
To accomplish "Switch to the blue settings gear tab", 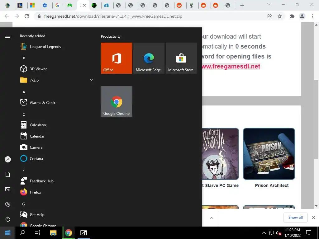I will click(45, 5).
